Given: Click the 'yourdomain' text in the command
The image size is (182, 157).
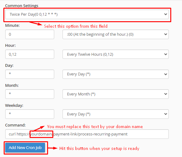Looking at the screenshot, I should click(41, 134).
